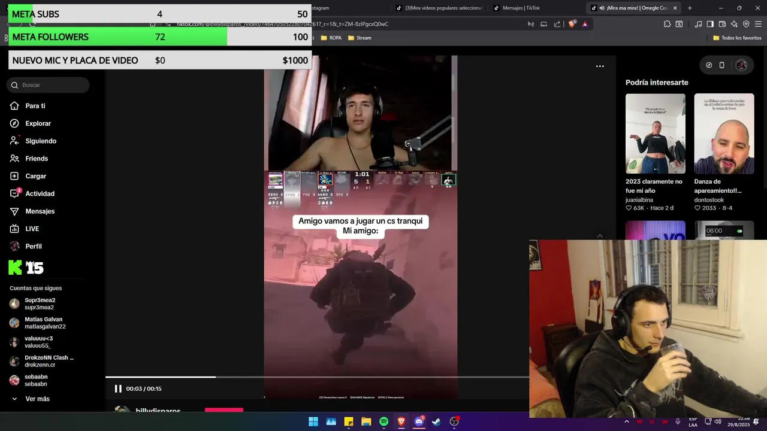
Task: Show hidden system tray icons
Action: tap(627, 421)
